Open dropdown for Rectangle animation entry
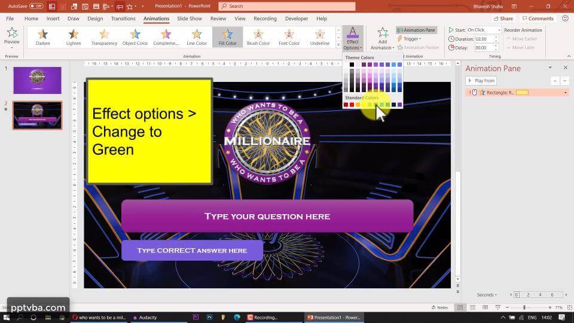574x323 pixels. (565, 93)
